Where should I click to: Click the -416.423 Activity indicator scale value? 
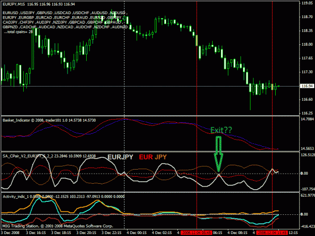tap(308, 226)
